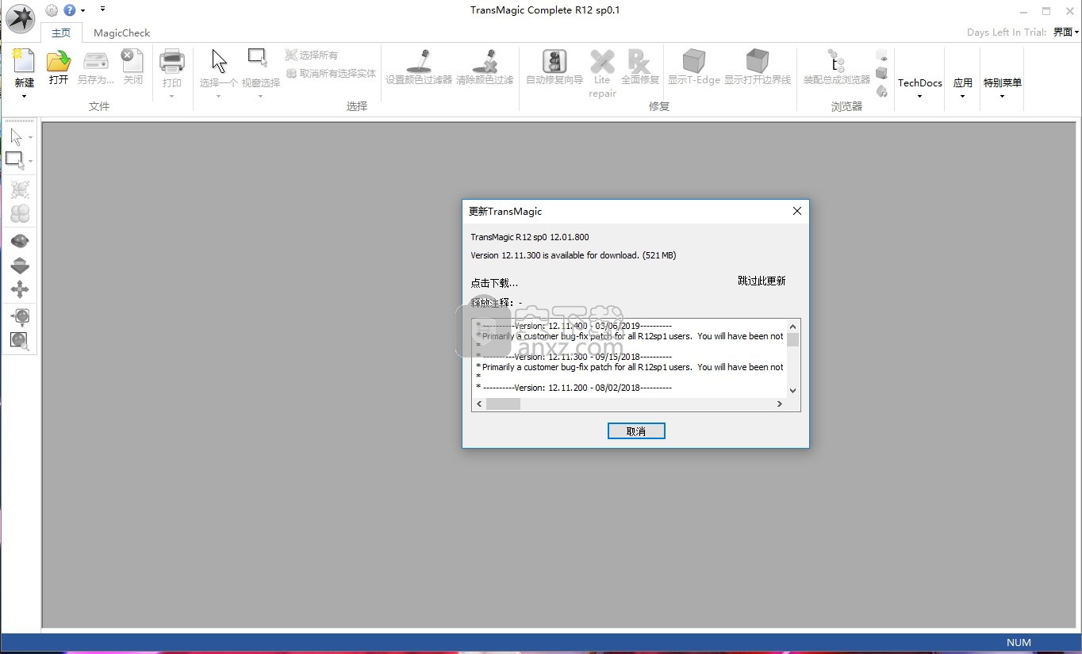Select the 选择一个 arrow tool in ribbon
The image size is (1082, 654).
coord(219,62)
